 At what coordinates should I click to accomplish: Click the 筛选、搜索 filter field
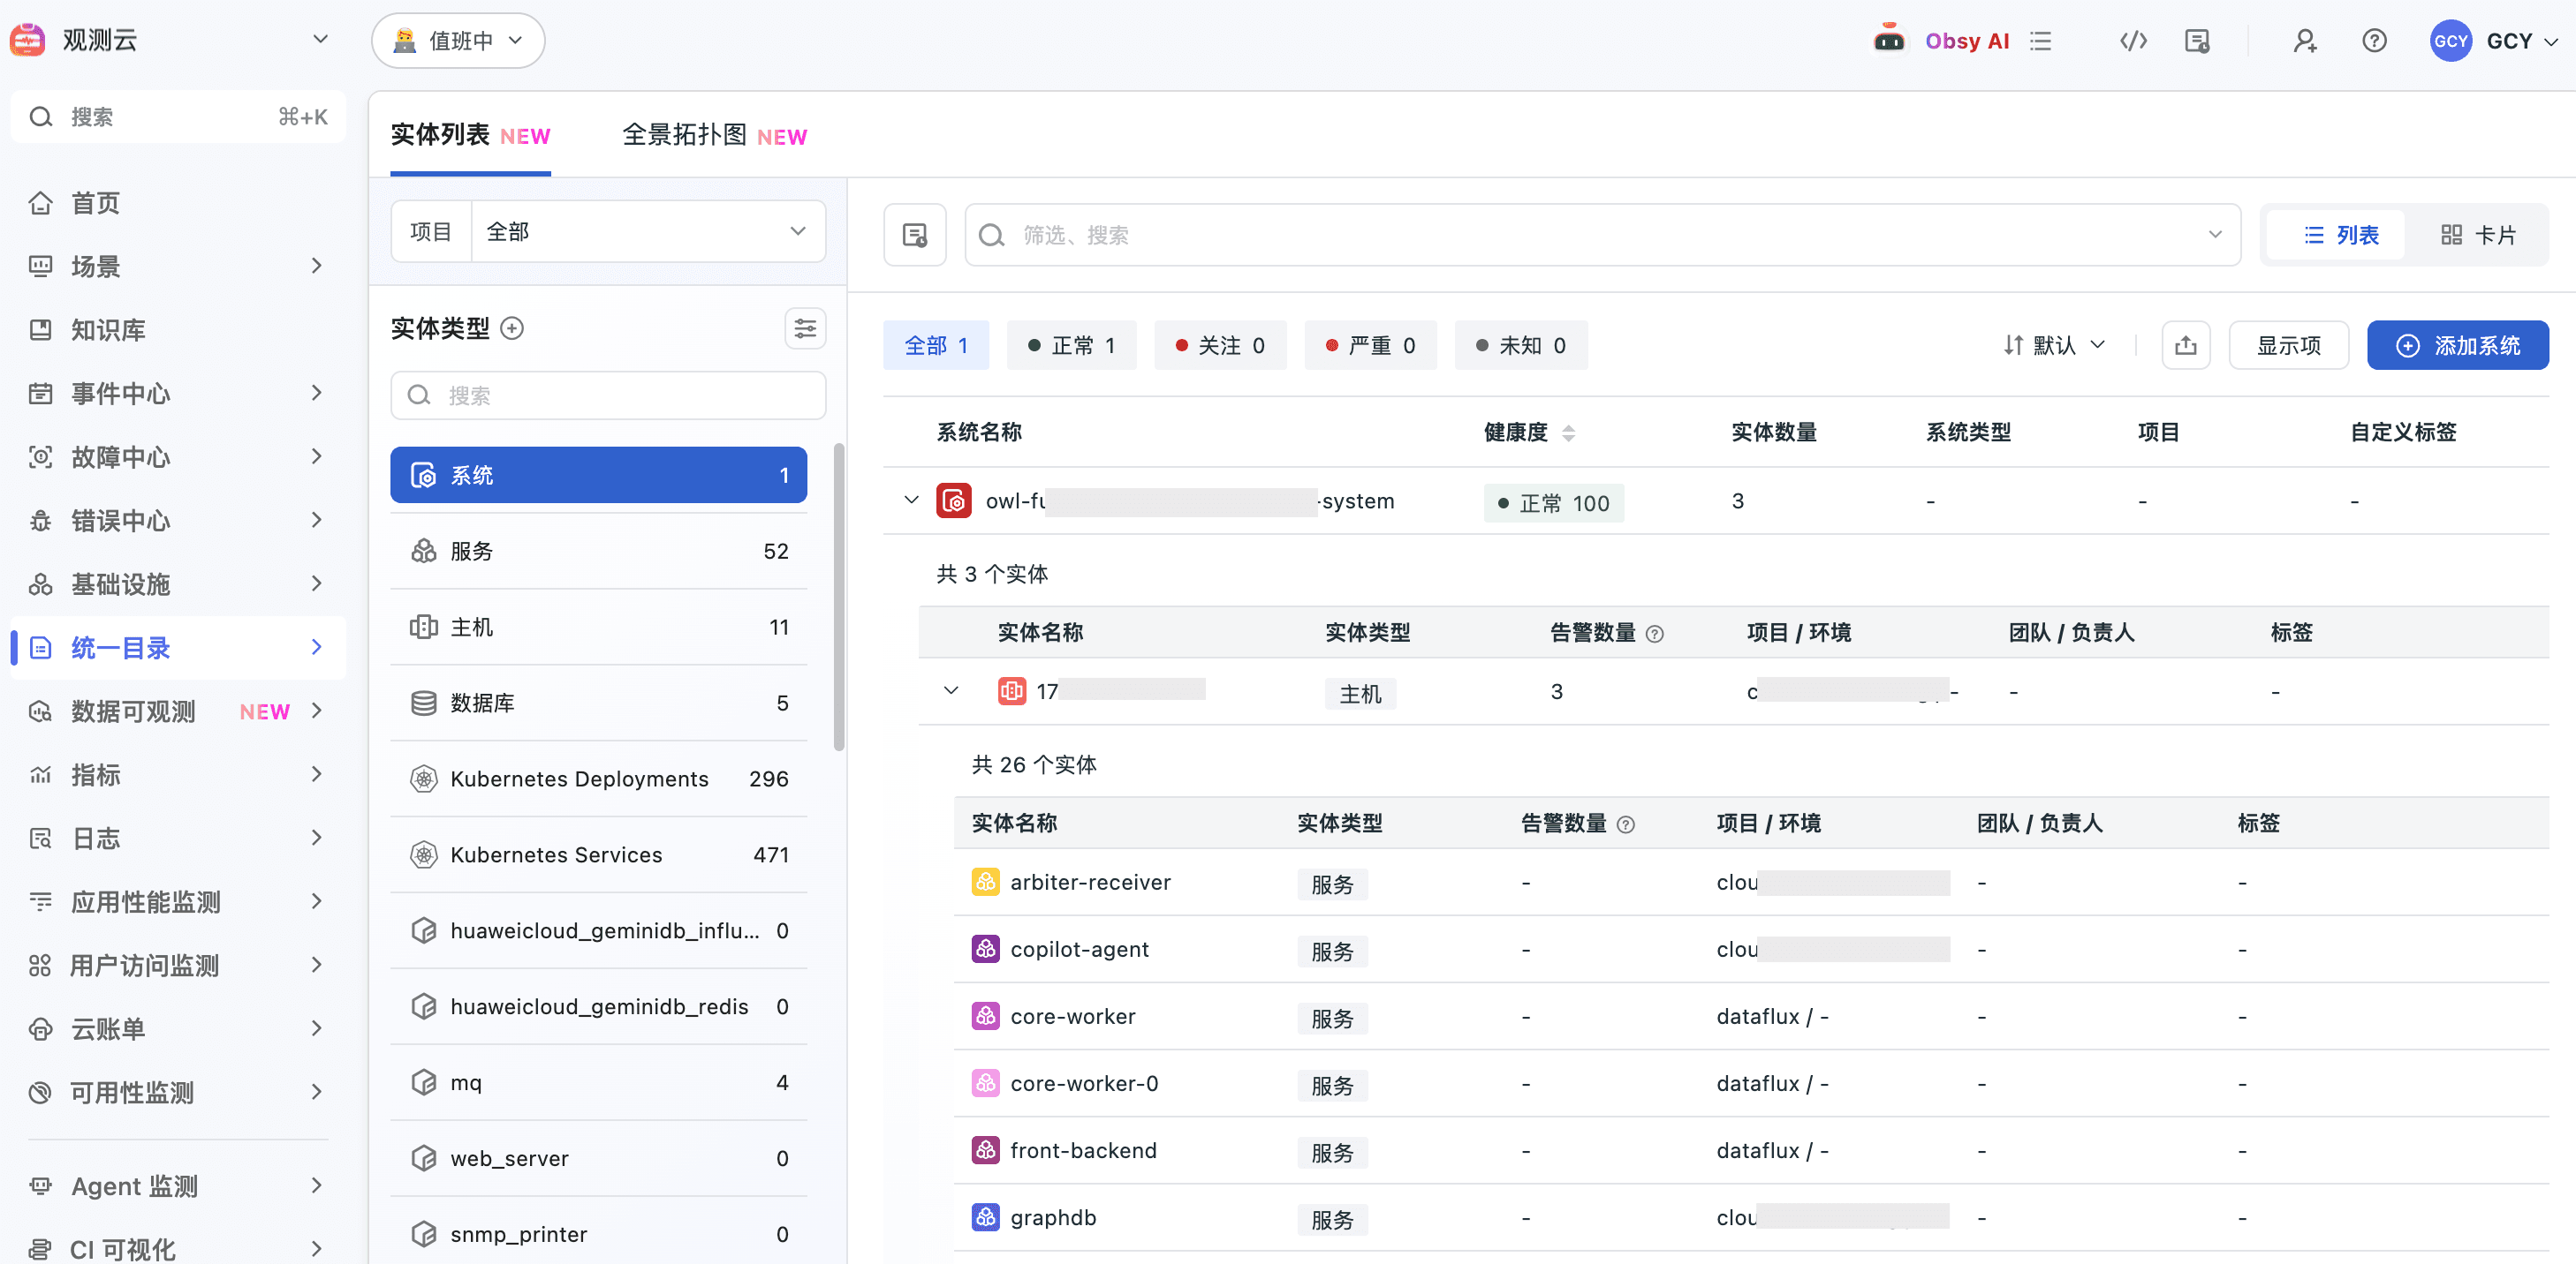tap(1602, 235)
